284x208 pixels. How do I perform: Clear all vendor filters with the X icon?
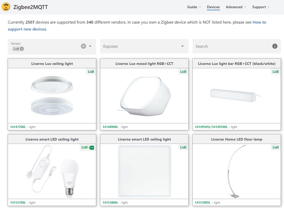point(83,46)
